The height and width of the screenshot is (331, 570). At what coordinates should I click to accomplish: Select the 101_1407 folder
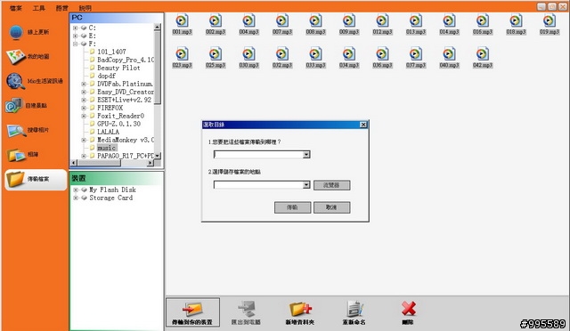click(111, 52)
